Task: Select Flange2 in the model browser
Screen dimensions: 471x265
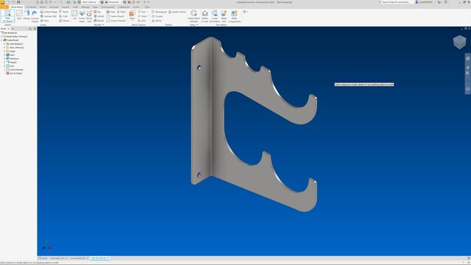Action: click(13, 62)
